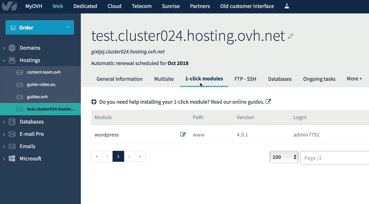Click the 4.9.1 version cell
The image size is (369, 204).
242,135
